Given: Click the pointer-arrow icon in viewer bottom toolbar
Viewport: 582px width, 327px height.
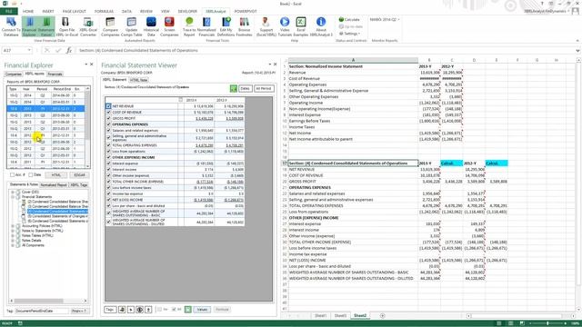Looking at the screenshot, I should click(x=131, y=309).
